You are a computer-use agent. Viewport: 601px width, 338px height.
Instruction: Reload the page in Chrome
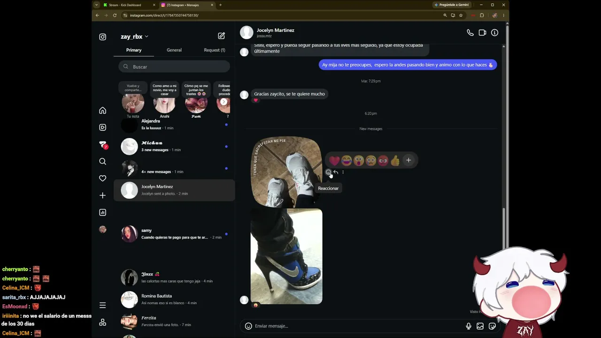pyautogui.click(x=115, y=15)
